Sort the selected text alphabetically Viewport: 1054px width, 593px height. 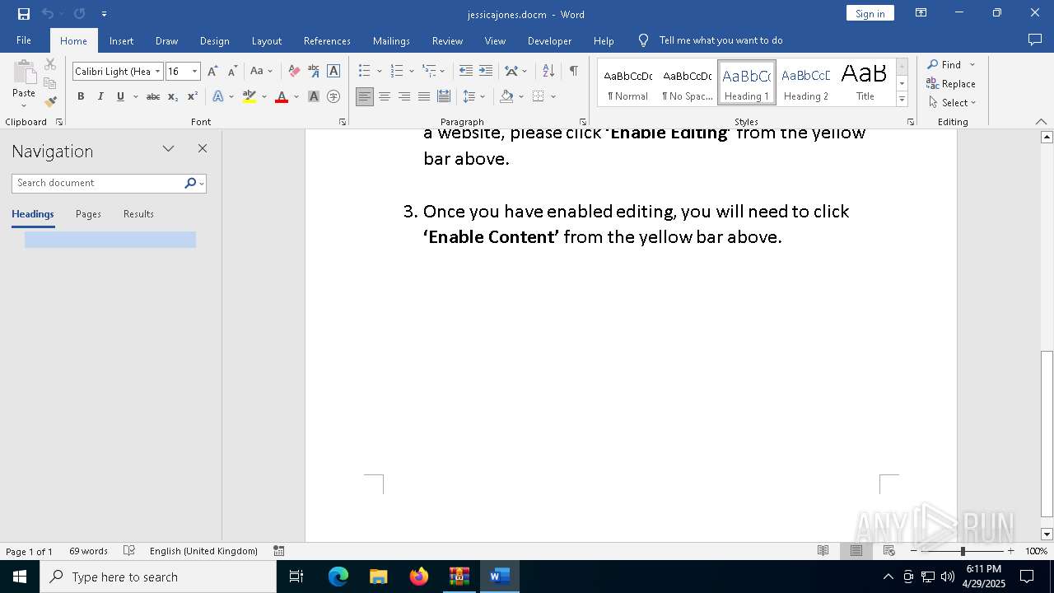pyautogui.click(x=548, y=72)
